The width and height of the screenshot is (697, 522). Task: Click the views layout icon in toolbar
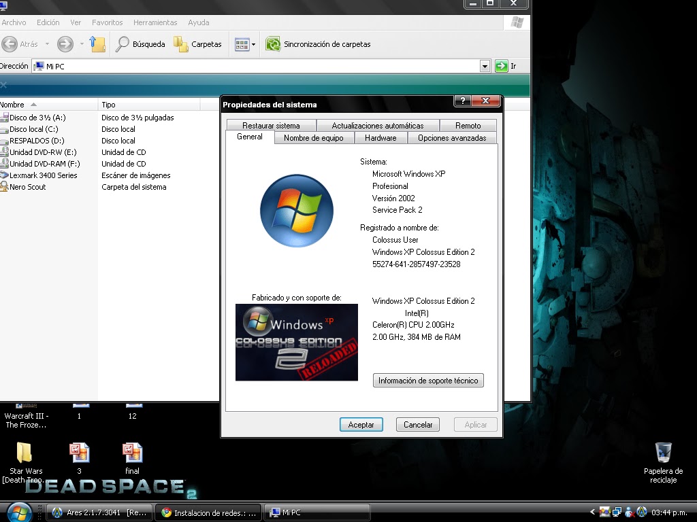[x=242, y=44]
